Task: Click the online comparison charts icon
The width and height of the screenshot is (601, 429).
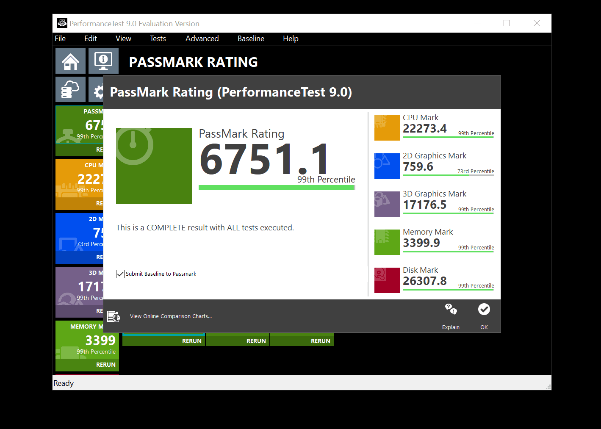Action: click(x=114, y=316)
